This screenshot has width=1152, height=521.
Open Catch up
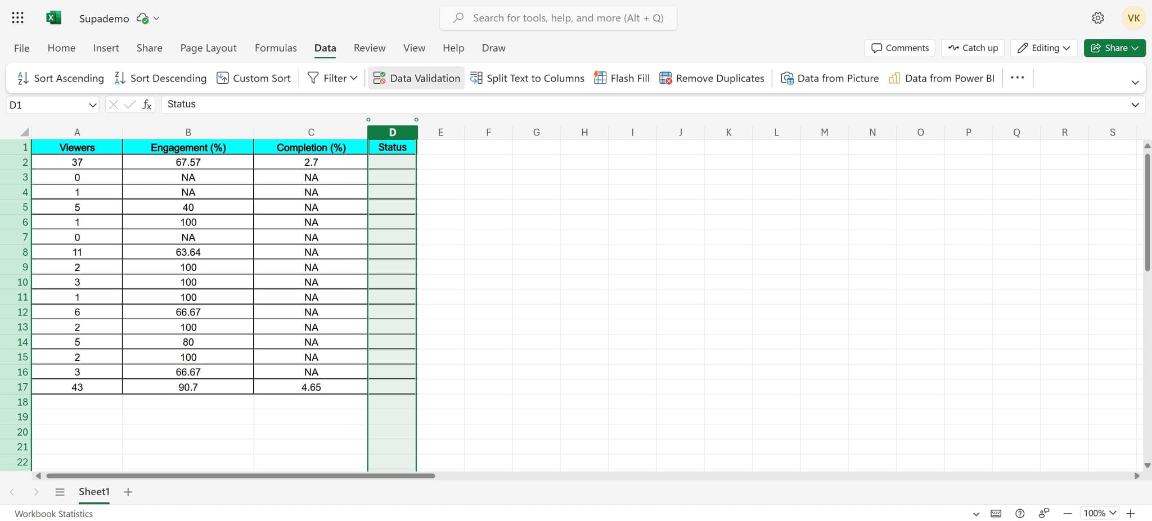click(x=973, y=48)
